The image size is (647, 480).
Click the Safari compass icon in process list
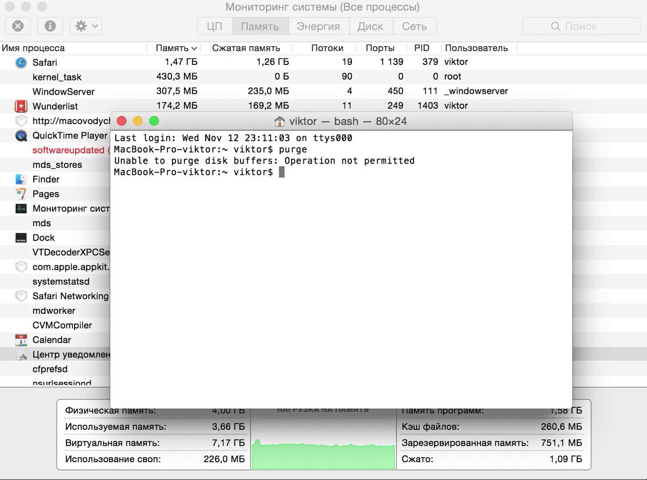click(x=21, y=62)
